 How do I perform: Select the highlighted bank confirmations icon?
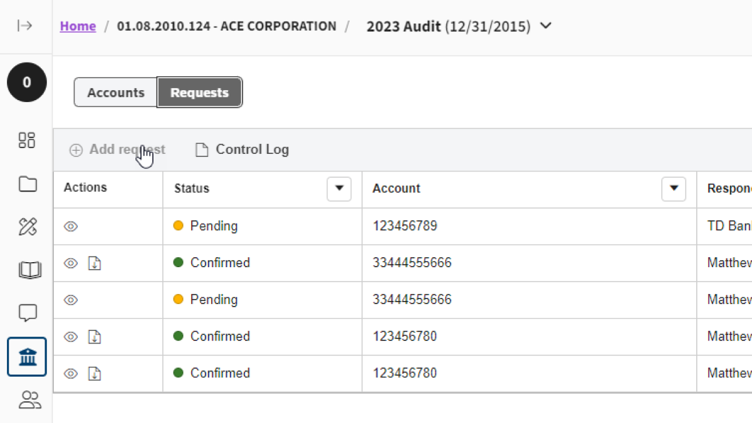click(x=26, y=357)
